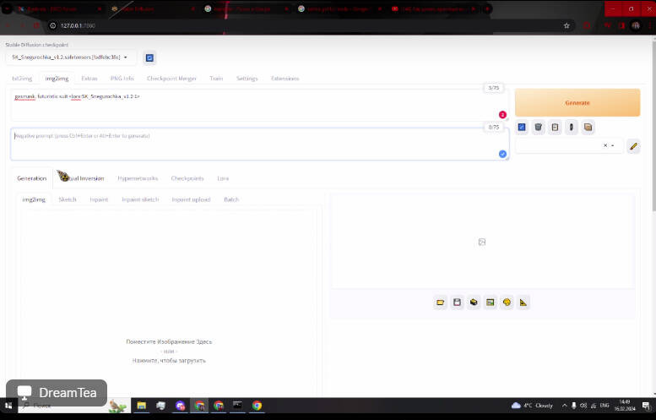
Task: Expand the styles dropdown arrow
Action: click(x=613, y=145)
